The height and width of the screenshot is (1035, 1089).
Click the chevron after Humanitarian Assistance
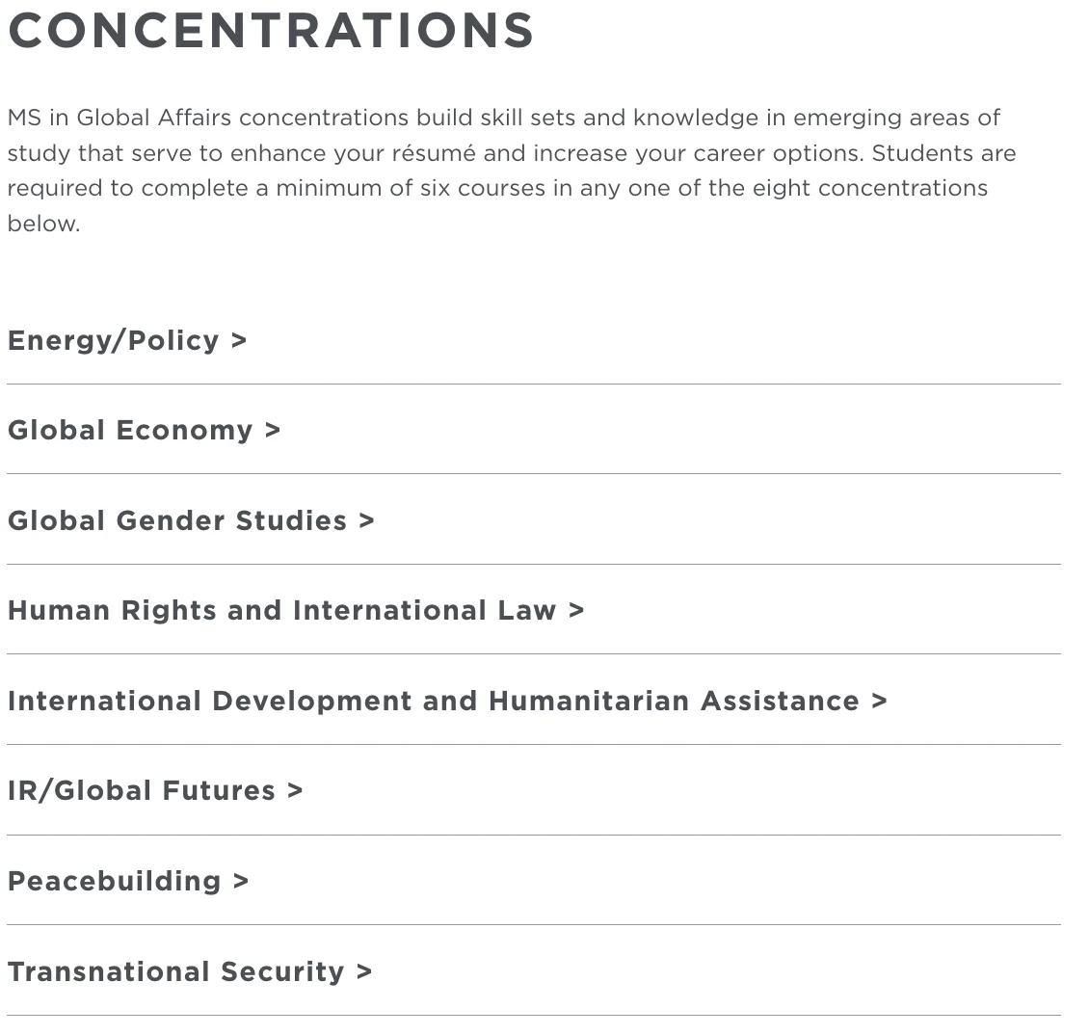pyautogui.click(x=879, y=701)
